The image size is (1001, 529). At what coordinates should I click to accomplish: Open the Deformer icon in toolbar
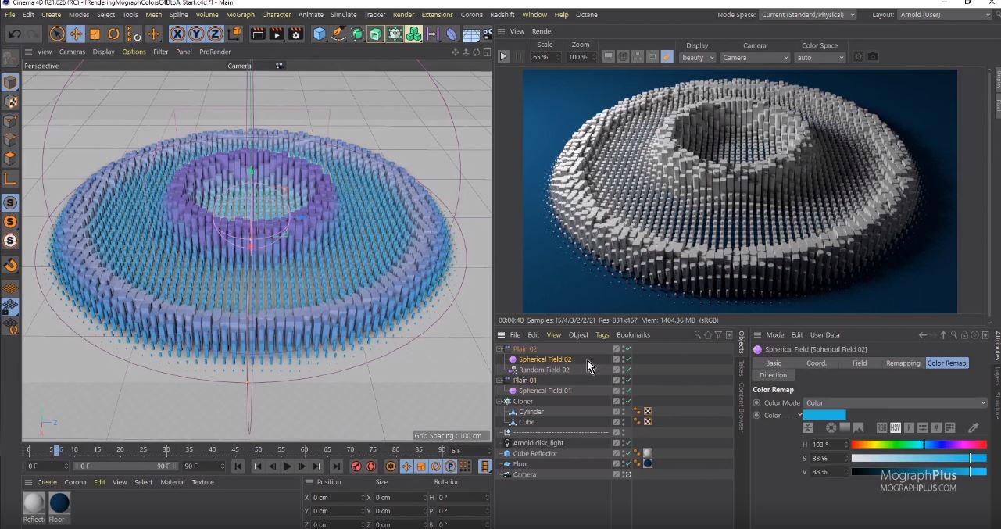click(x=452, y=34)
